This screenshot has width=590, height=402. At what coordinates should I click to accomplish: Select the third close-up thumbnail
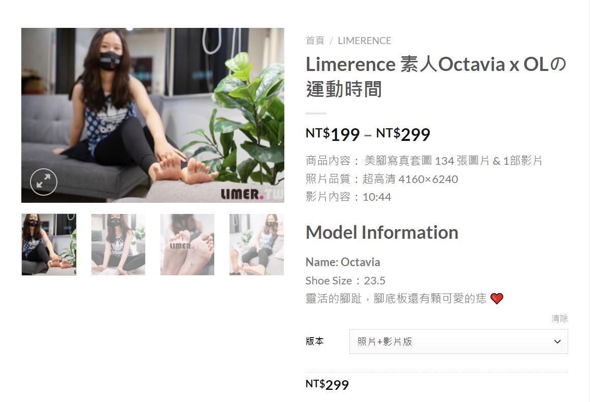(x=187, y=244)
